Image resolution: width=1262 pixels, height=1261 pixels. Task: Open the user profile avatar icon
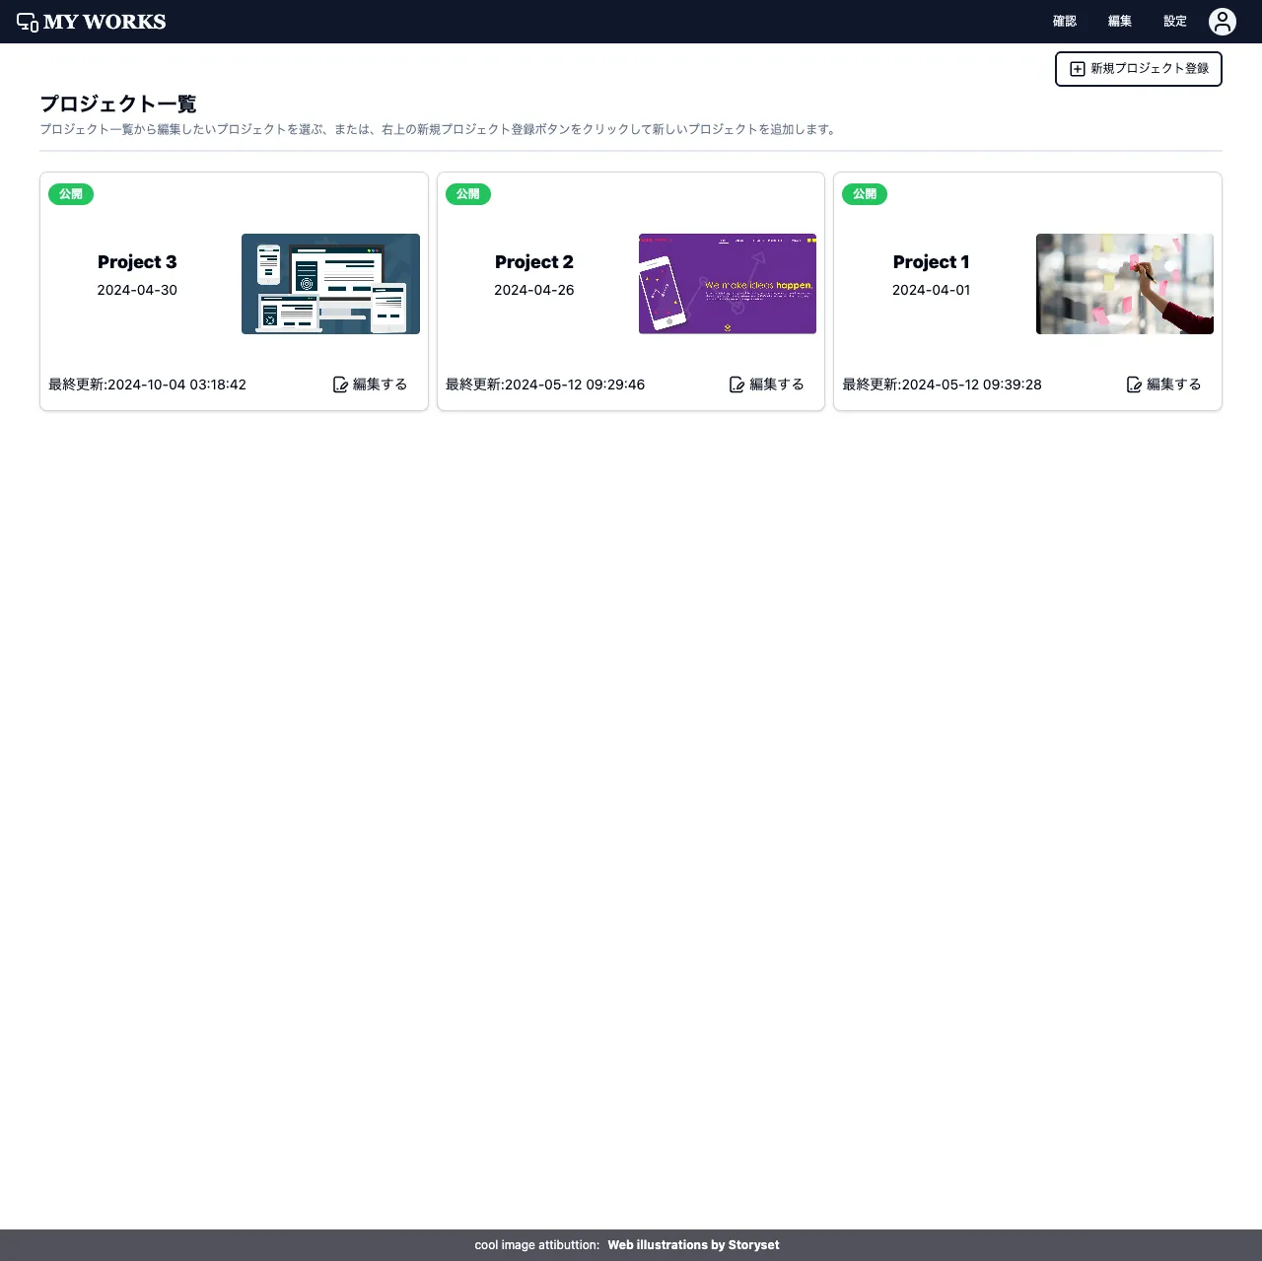pos(1223,22)
